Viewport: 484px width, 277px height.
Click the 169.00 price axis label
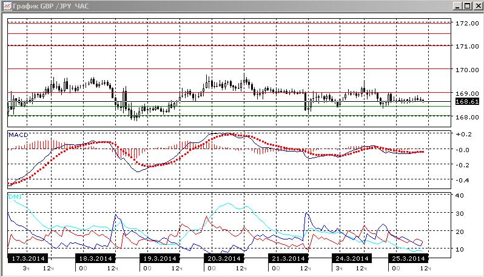point(468,93)
